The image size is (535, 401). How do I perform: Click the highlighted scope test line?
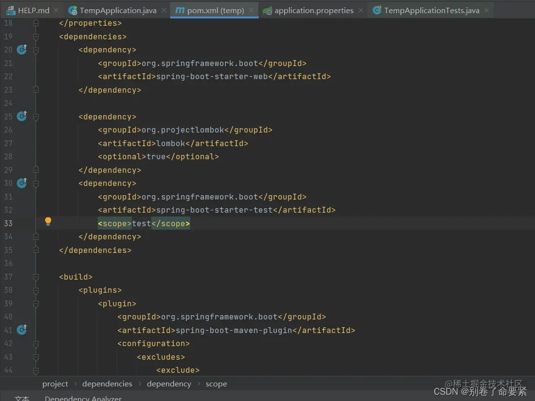[x=143, y=223]
